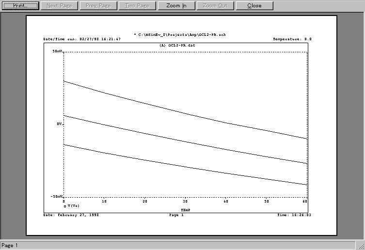
Task: Click the V(Vo) legend square marker
Action: coord(65,206)
